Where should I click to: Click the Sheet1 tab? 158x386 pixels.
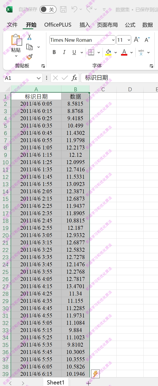click(x=55, y=382)
